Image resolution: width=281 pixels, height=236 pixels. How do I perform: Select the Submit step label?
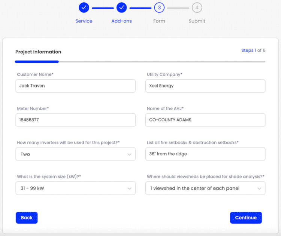point(197,21)
